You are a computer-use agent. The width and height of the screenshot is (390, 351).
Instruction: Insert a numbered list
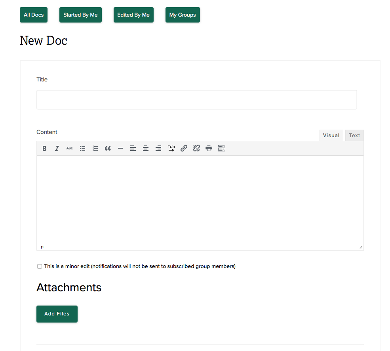tap(95, 149)
